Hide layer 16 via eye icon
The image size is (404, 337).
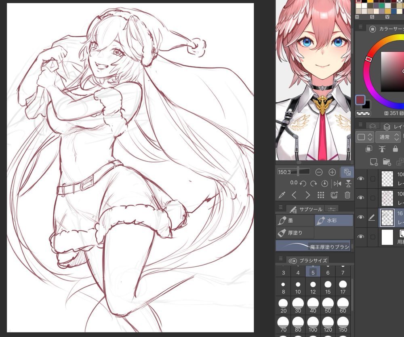click(x=361, y=217)
